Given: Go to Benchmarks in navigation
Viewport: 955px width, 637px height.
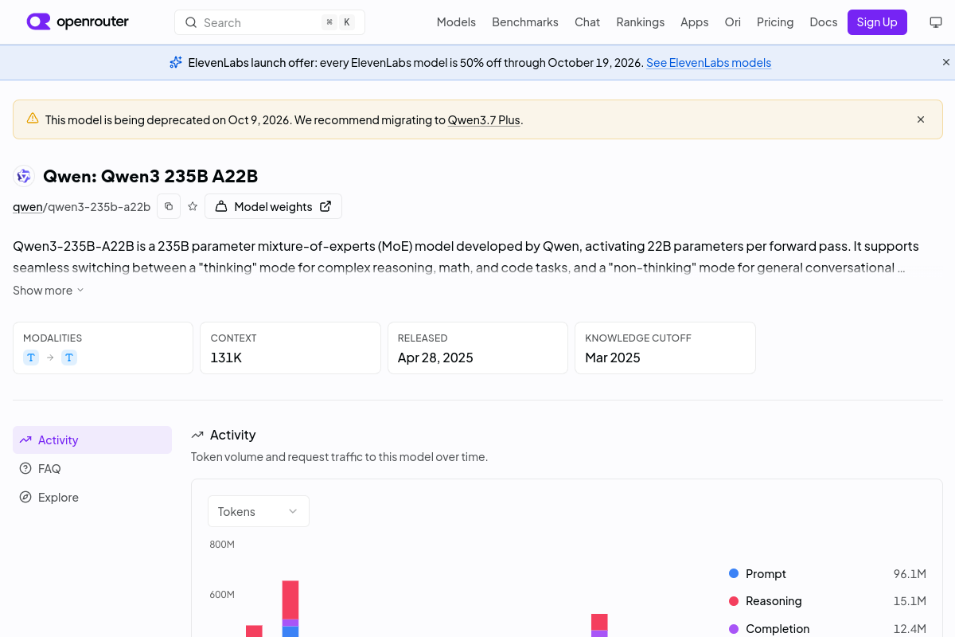Looking at the screenshot, I should point(525,22).
